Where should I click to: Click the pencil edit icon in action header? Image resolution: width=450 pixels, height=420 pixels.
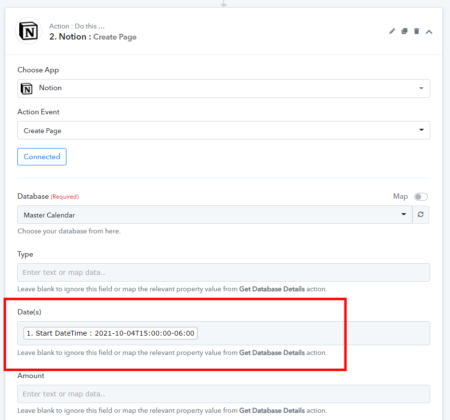[392, 31]
